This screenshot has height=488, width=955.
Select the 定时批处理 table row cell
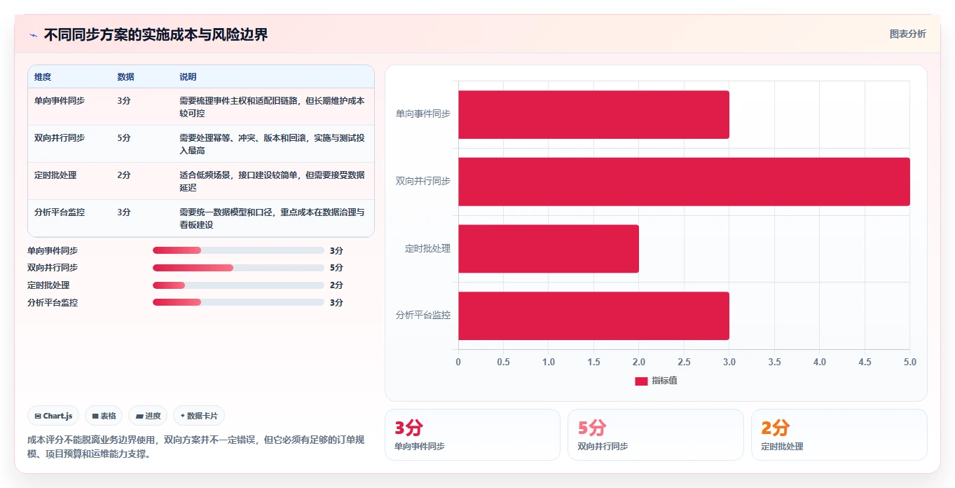click(x=55, y=175)
